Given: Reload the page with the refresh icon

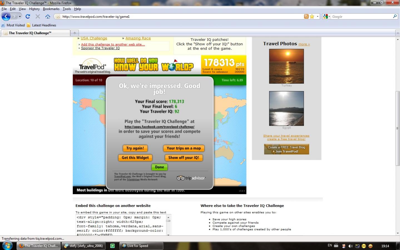Looking at the screenshot, I should 28,16.
